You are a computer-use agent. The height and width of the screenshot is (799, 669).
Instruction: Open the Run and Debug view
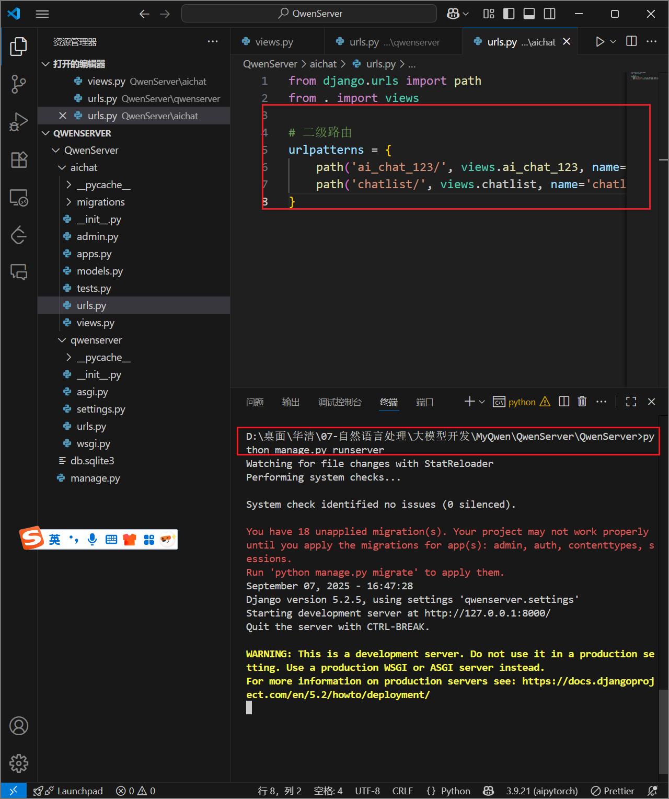click(19, 122)
